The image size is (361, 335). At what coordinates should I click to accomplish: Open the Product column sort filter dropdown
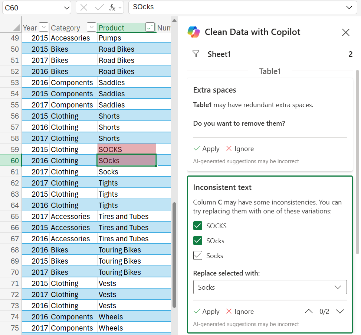tap(150, 27)
